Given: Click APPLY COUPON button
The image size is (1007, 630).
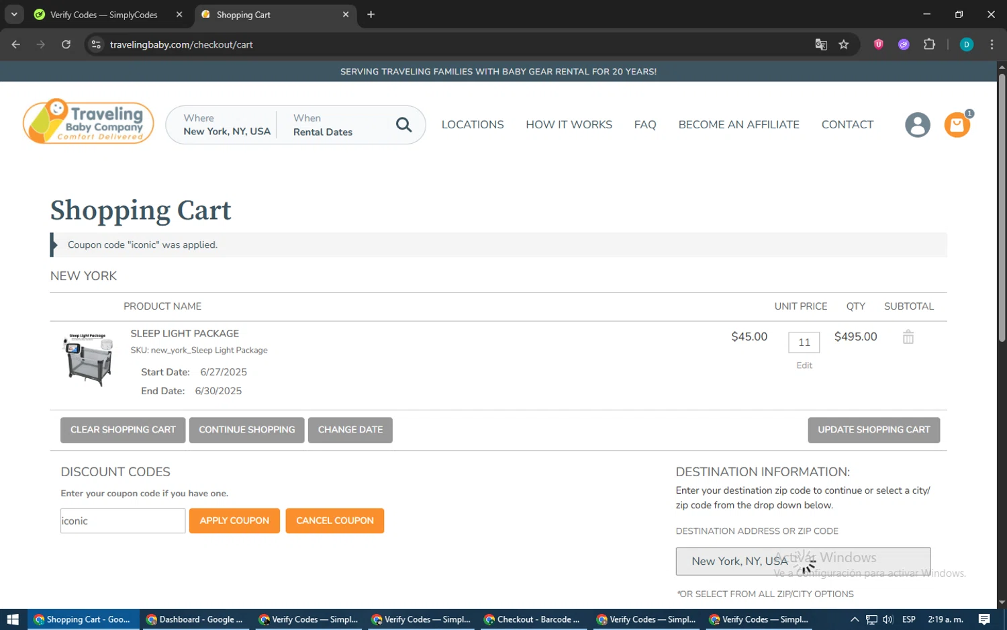Looking at the screenshot, I should point(234,521).
